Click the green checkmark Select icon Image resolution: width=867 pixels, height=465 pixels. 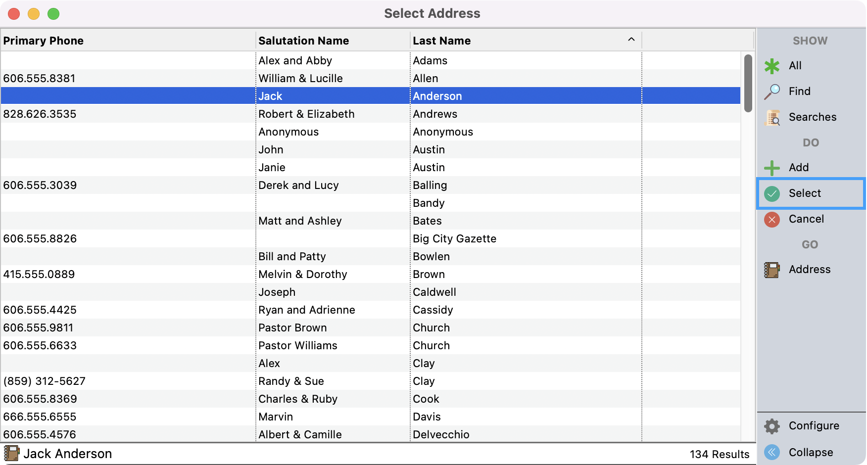(772, 193)
